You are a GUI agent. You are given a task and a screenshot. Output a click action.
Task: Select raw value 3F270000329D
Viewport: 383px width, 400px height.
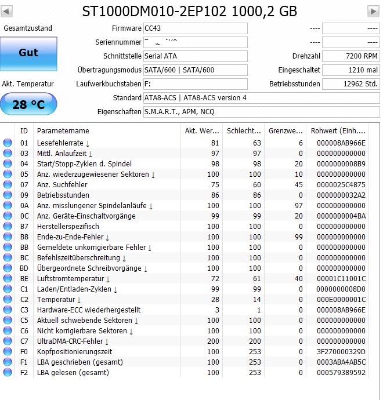(x=341, y=351)
